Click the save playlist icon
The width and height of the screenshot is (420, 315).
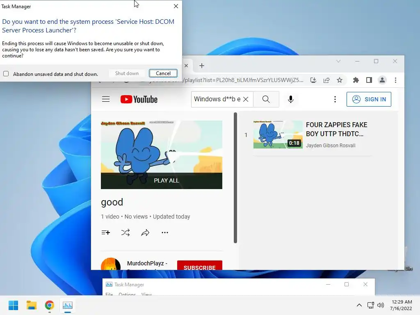point(105,233)
